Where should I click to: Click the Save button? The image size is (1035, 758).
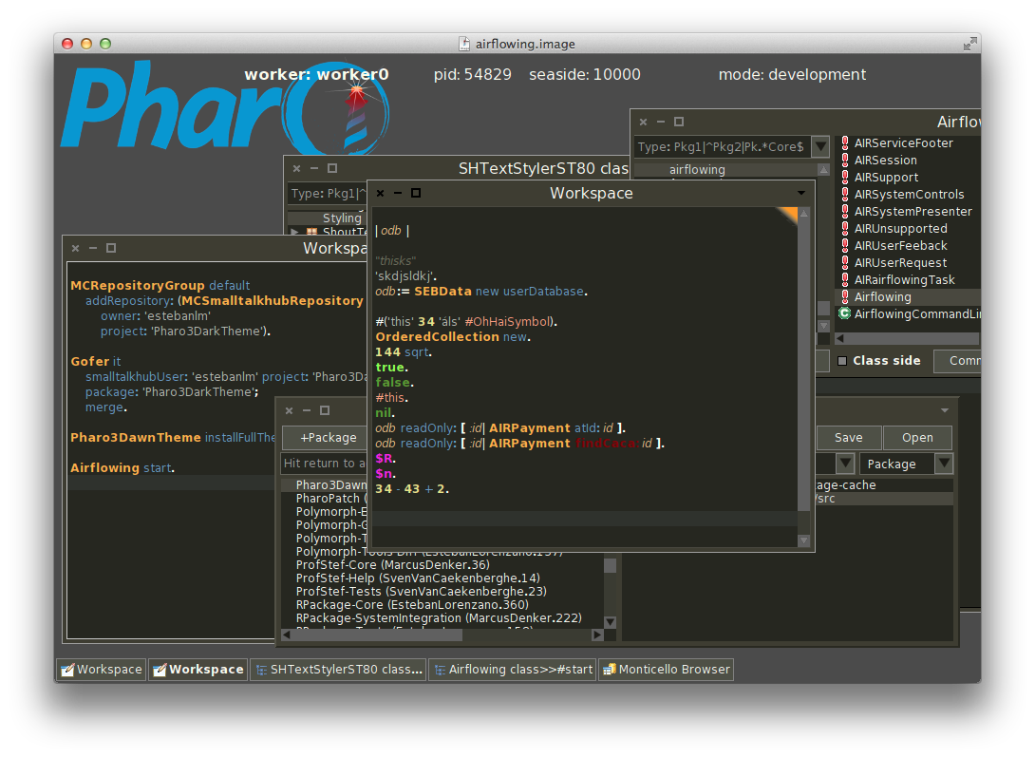click(x=848, y=437)
